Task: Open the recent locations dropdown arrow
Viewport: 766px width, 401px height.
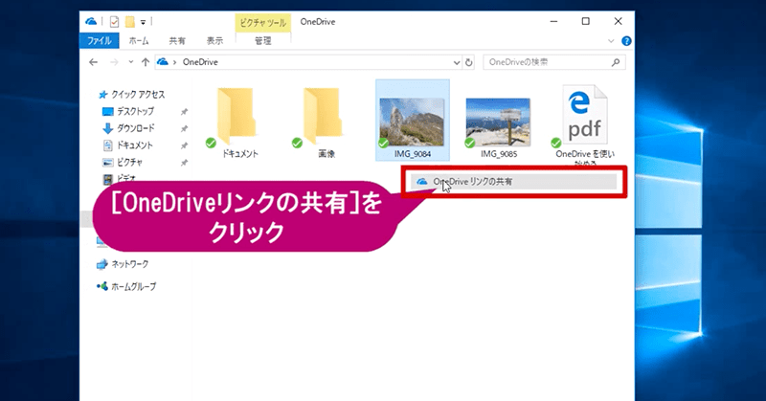Action: [x=130, y=62]
